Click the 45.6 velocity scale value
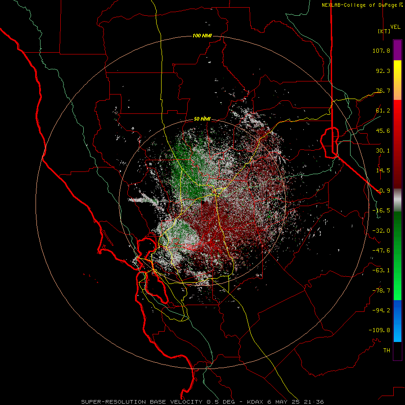The height and width of the screenshot is (405, 405). (383, 130)
